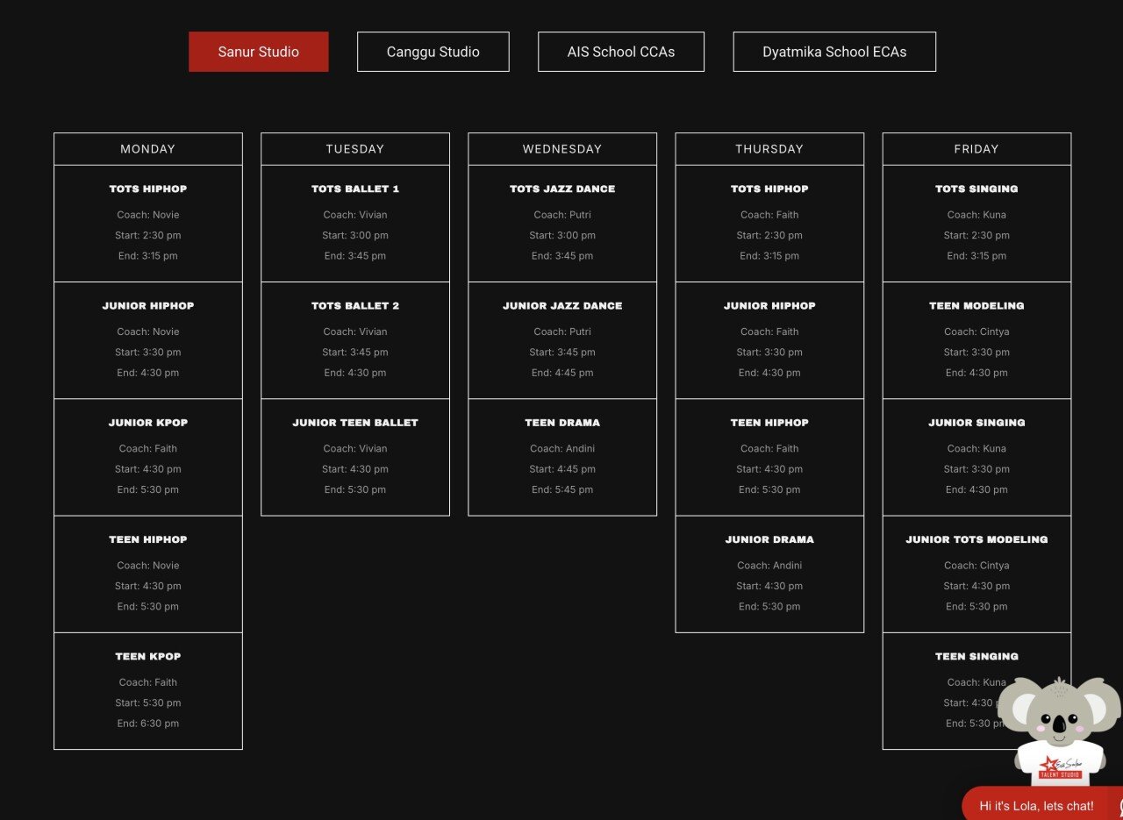Click Coach: Andini under TEEN DRAMA
Viewport: 1123px width, 820px height.
click(562, 448)
